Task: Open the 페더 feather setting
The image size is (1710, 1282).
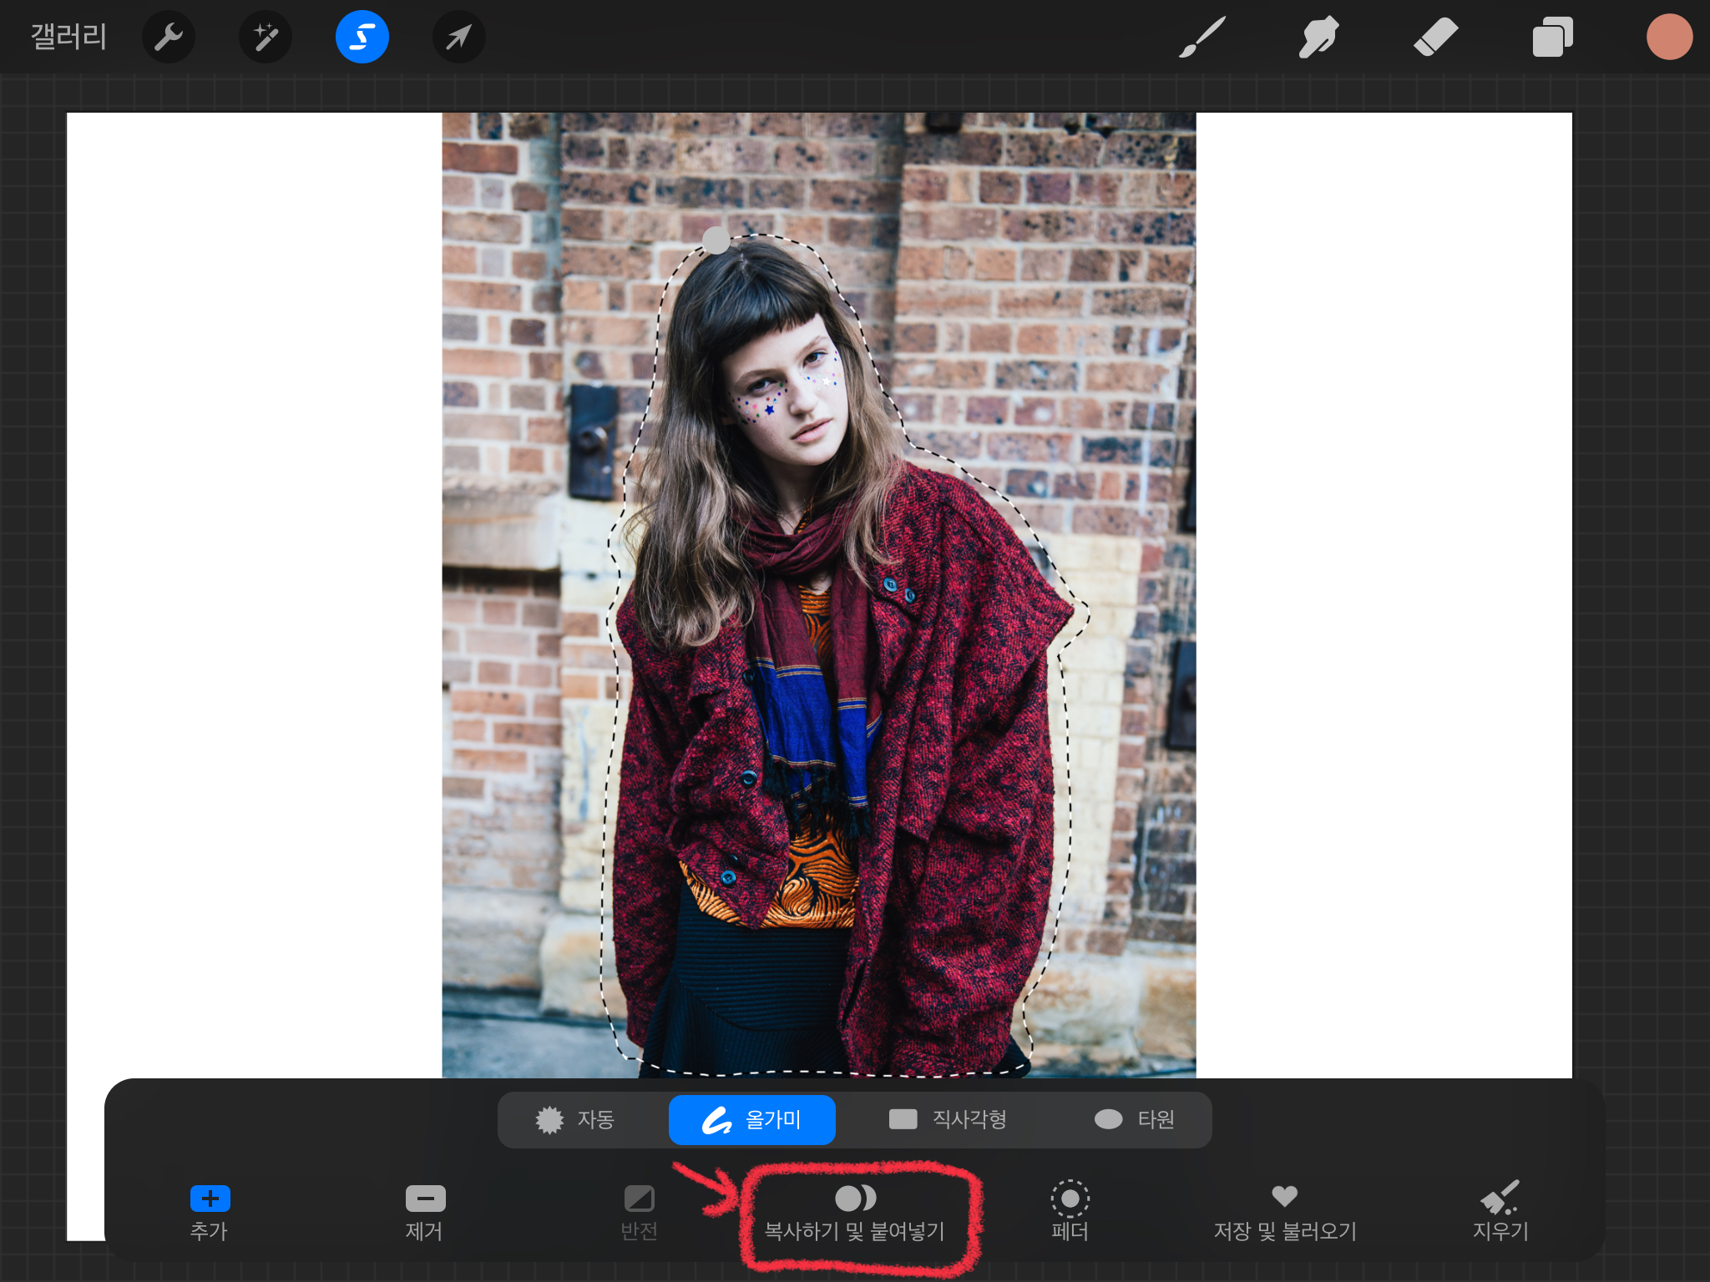Action: pyautogui.click(x=1070, y=1211)
